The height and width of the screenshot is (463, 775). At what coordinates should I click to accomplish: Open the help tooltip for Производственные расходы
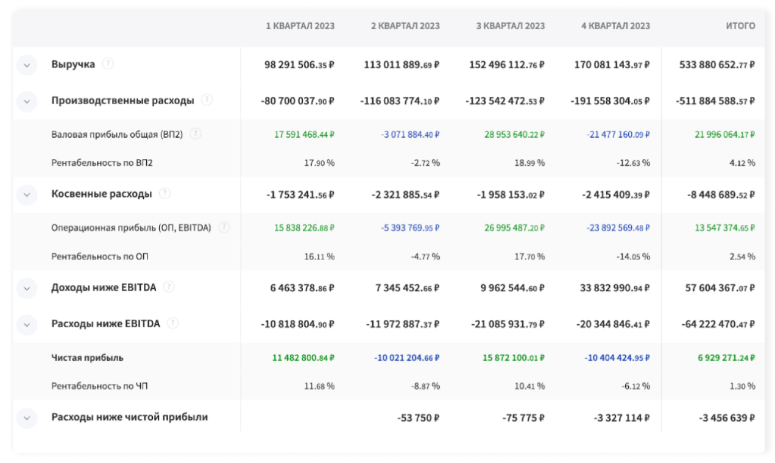207,100
